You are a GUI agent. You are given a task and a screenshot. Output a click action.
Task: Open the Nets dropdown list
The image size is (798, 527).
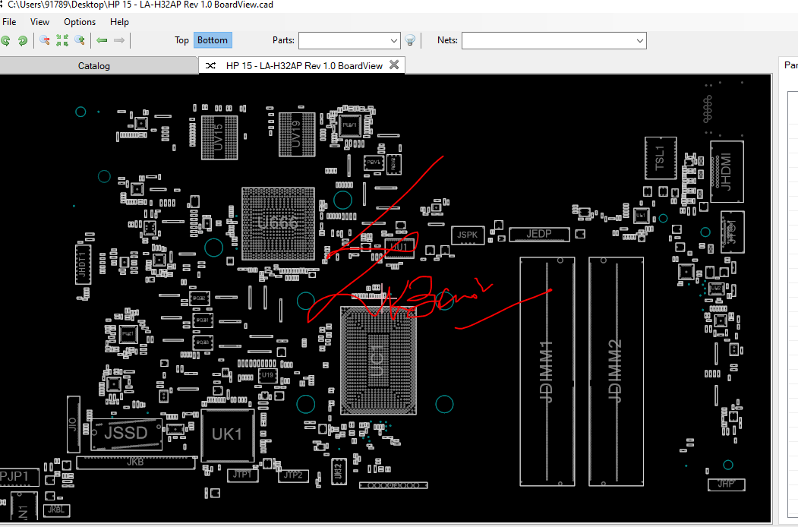[640, 41]
